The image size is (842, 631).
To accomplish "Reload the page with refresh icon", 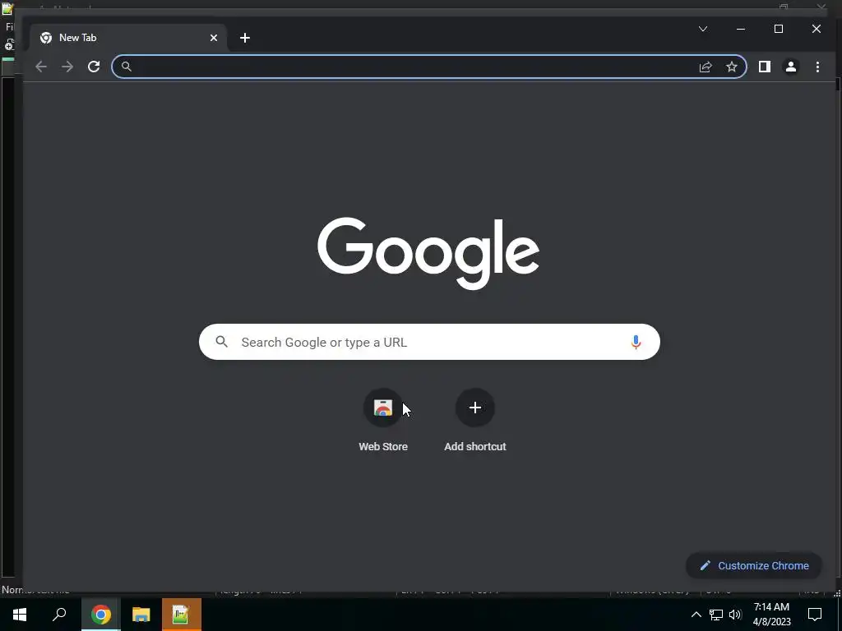I will (94, 67).
